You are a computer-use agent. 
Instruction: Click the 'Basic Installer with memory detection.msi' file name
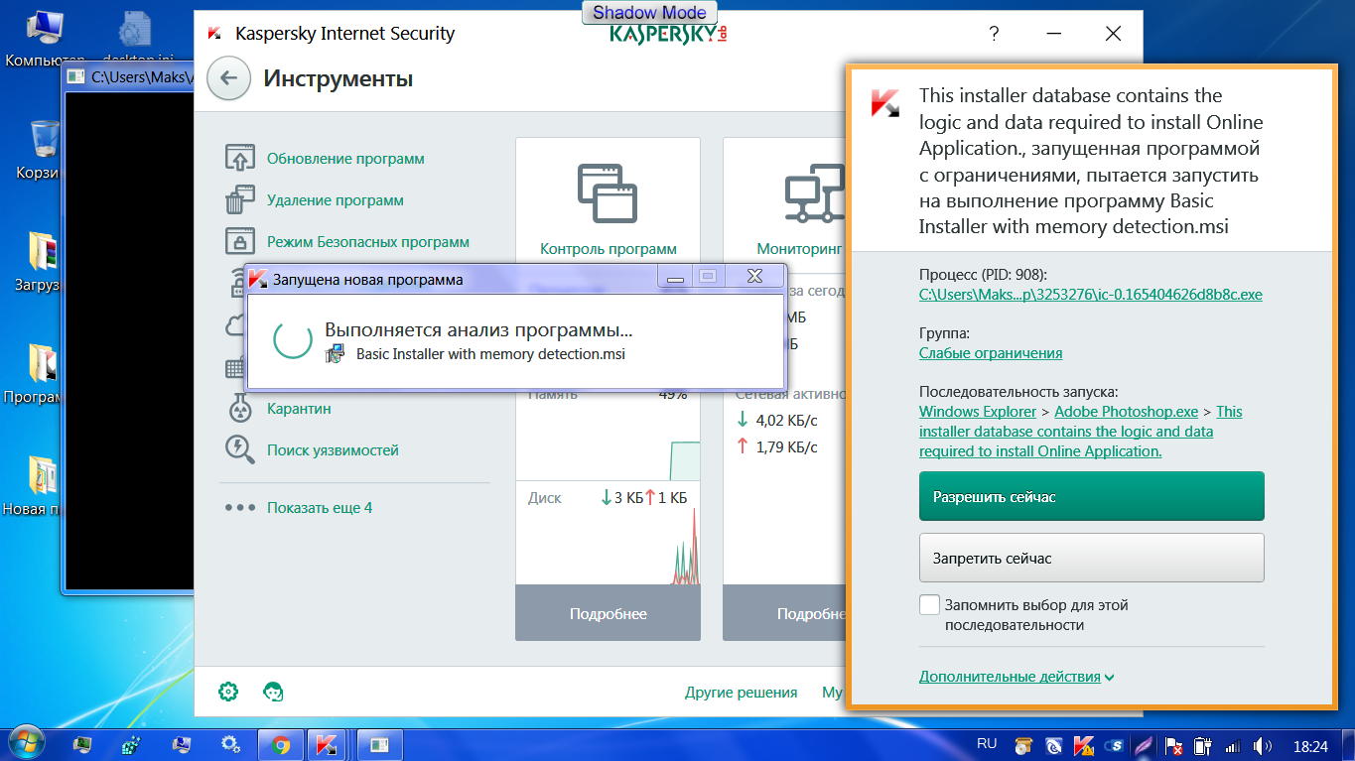pyautogui.click(x=490, y=354)
